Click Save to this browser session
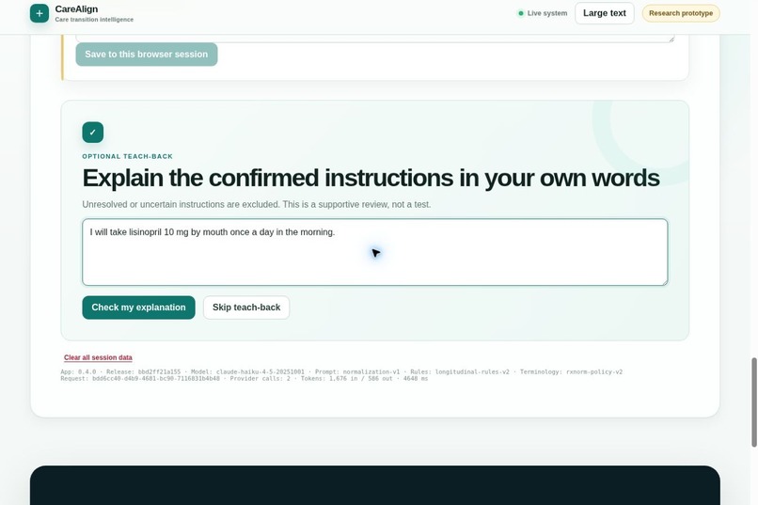This screenshot has width=758, height=505. [147, 55]
